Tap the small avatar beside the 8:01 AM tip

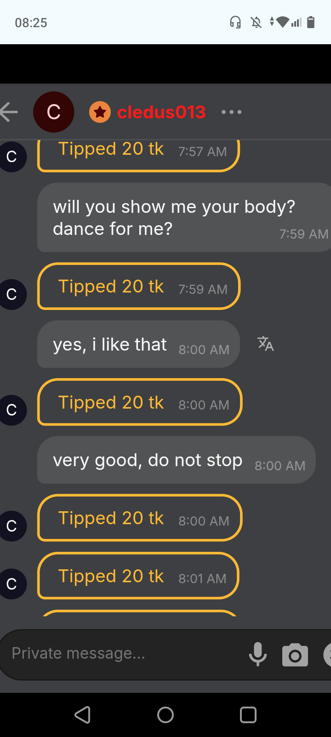tap(12, 584)
